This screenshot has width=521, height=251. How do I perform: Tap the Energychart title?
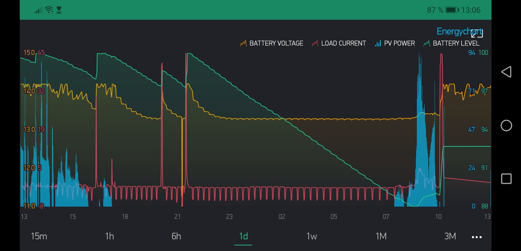coord(459,32)
